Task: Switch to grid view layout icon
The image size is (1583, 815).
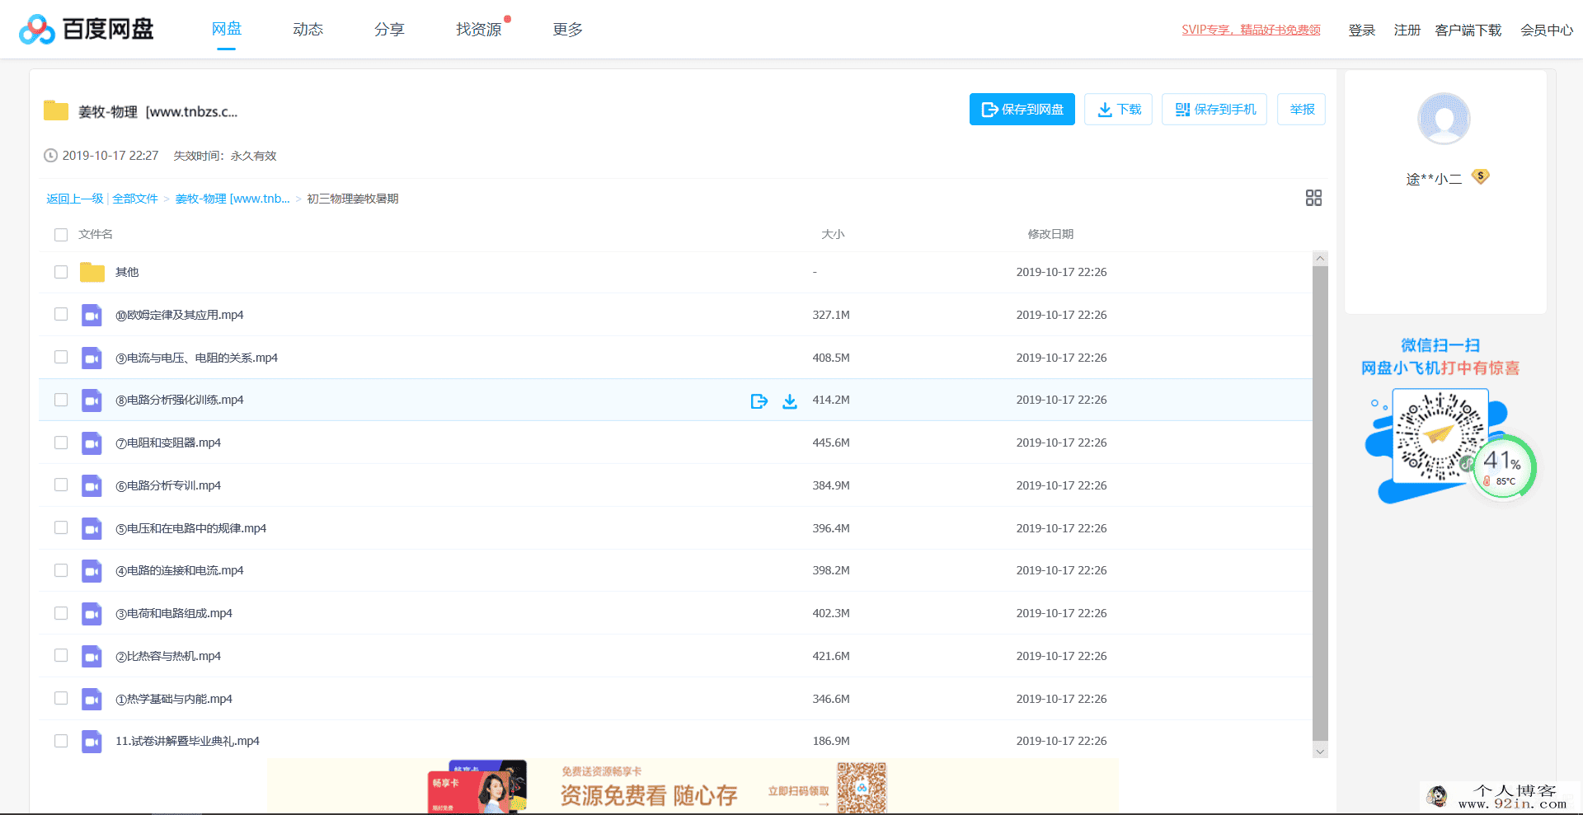Action: pos(1313,198)
